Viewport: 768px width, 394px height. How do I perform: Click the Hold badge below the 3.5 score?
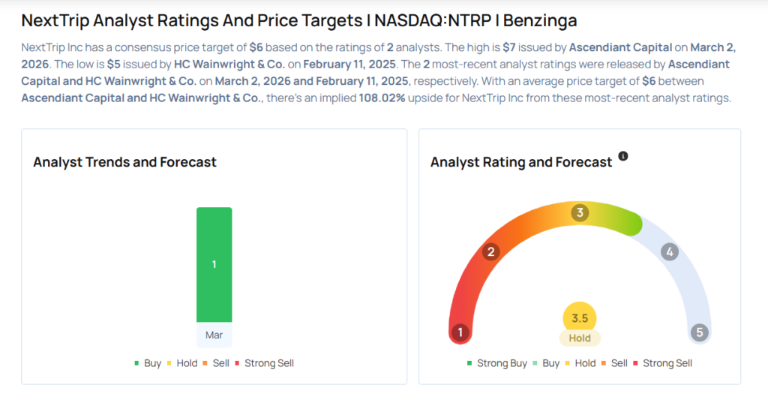point(580,338)
